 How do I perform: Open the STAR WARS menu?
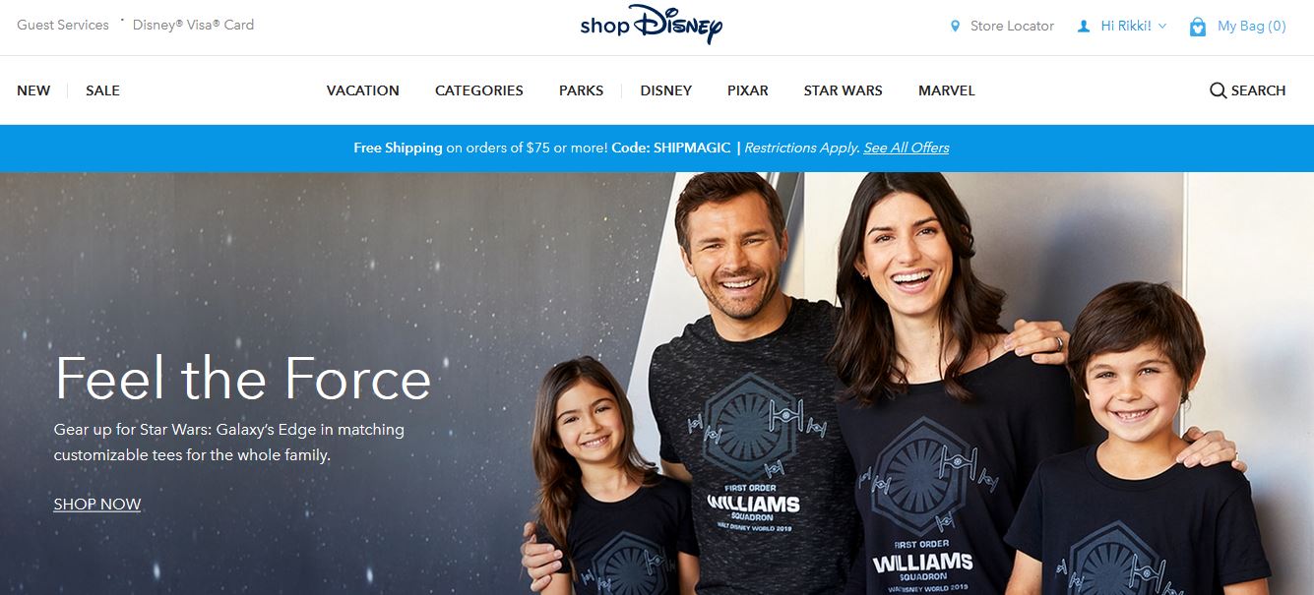pos(844,90)
